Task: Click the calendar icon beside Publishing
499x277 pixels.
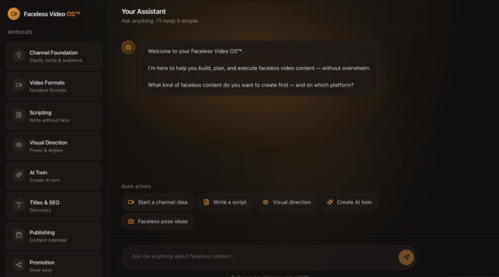Action: [19, 235]
